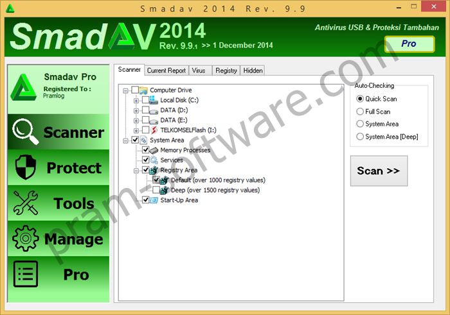Viewport: 450px width, 315px height.
Task: Click 'Rev. 9.9.1 >> 1 December 2014' text
Action: [216, 46]
